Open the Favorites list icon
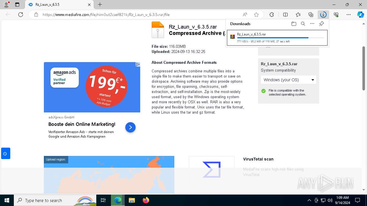The width and height of the screenshot is (367, 206). click(x=298, y=15)
